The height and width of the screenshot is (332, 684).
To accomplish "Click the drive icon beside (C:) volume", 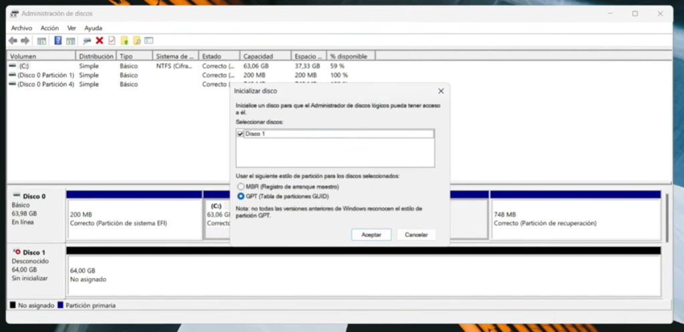I will point(12,66).
